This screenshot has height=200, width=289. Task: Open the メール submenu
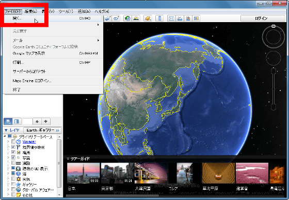(57, 40)
